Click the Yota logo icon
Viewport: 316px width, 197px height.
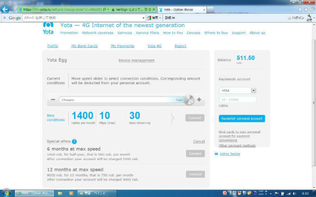(48, 25)
